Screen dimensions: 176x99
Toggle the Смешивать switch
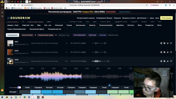(x=19, y=87)
